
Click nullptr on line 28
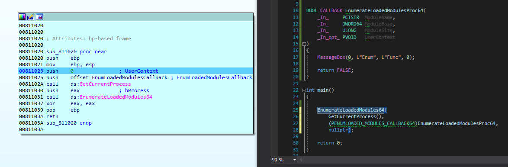[338, 130]
